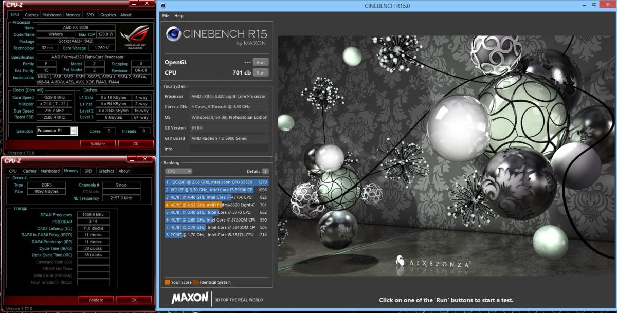Switch to Mainboard tab in upper CPU-Z window

pyautogui.click(x=51, y=15)
